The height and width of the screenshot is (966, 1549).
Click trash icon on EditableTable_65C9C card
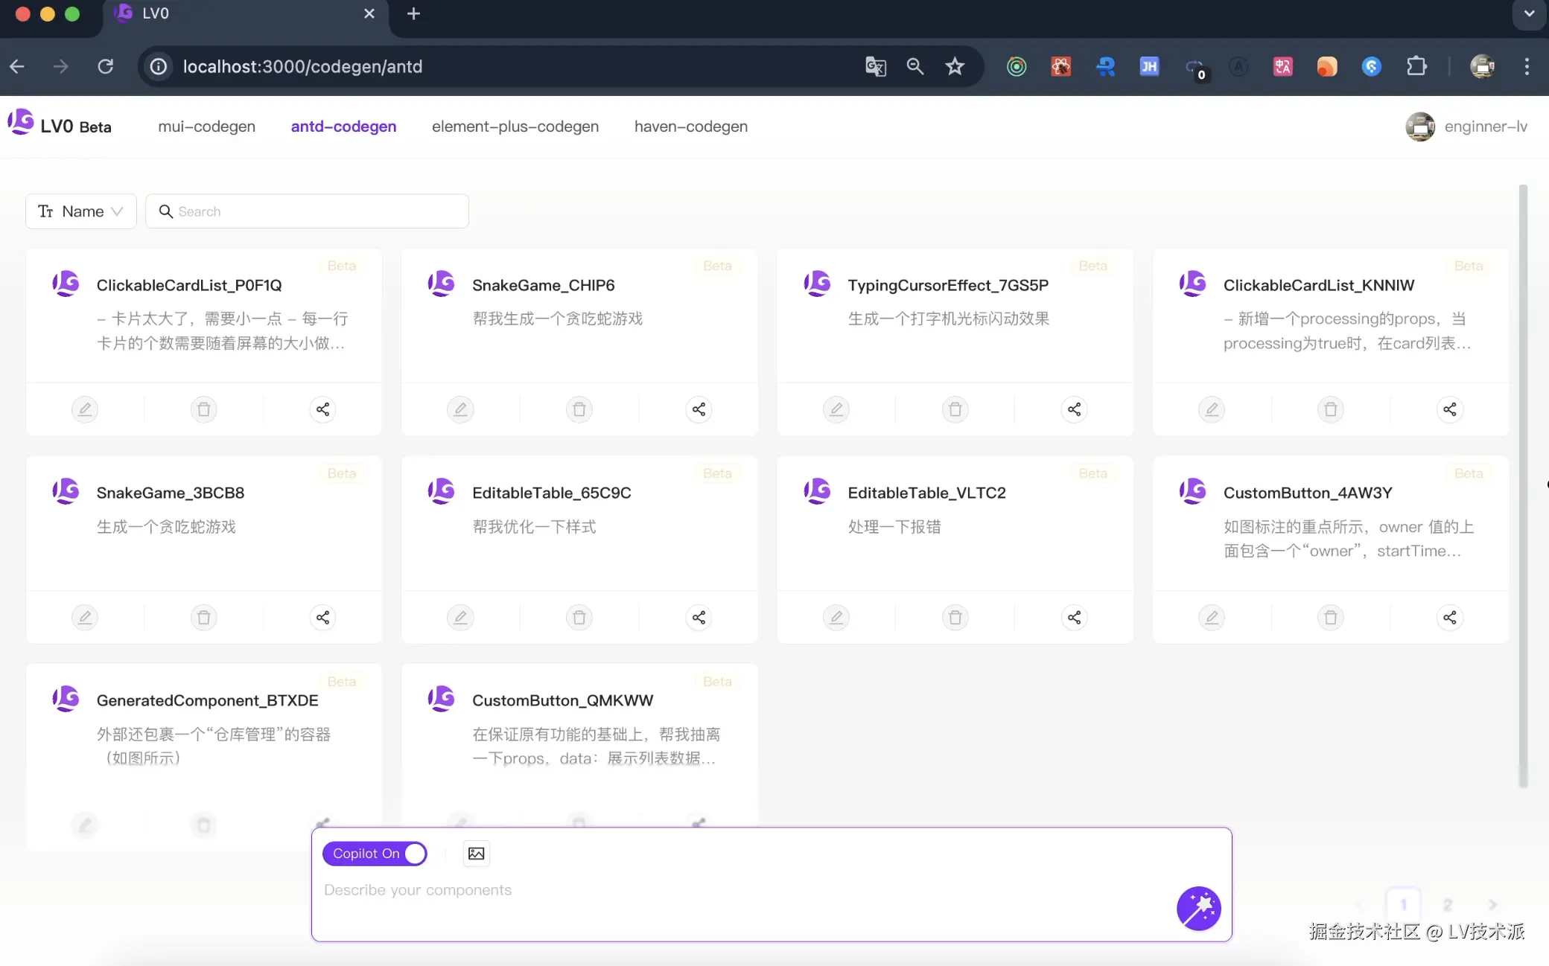[x=579, y=617]
